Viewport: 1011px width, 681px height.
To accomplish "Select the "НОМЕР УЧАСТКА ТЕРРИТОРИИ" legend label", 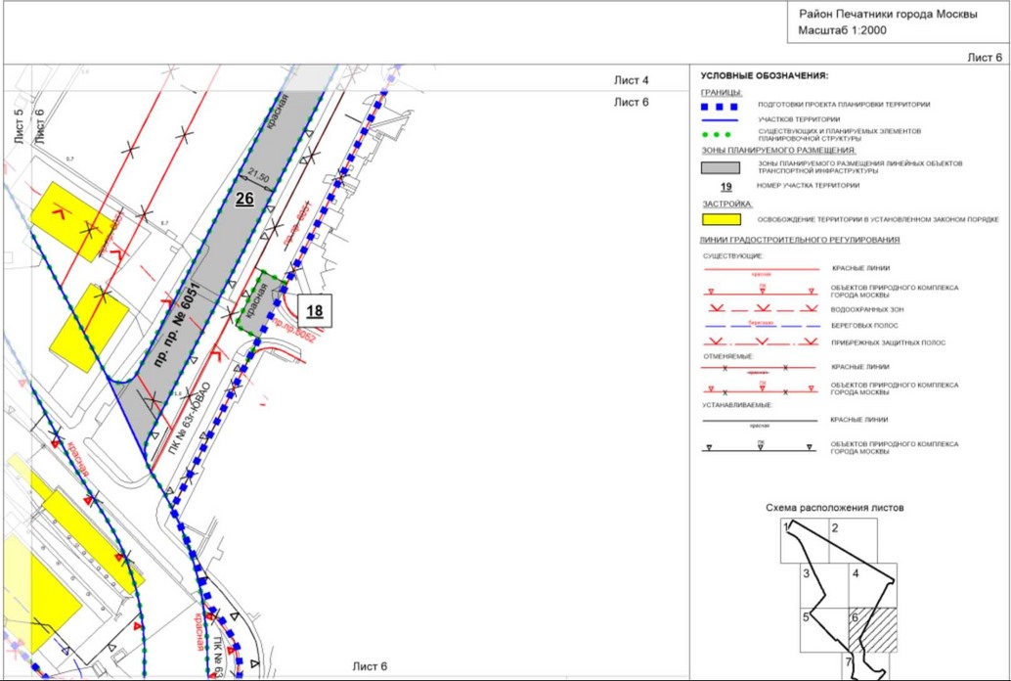I will point(808,186).
